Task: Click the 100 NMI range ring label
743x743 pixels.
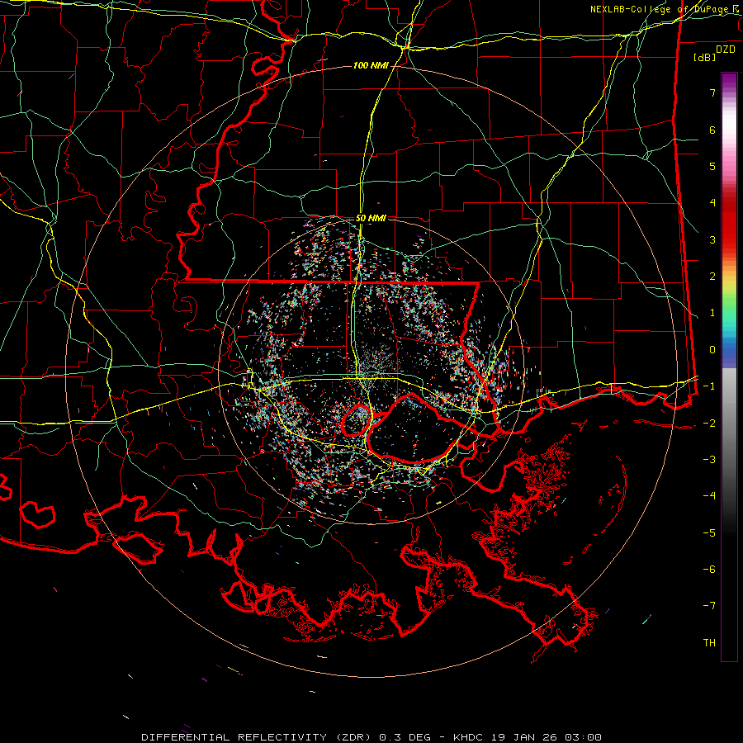Action: 371,65
